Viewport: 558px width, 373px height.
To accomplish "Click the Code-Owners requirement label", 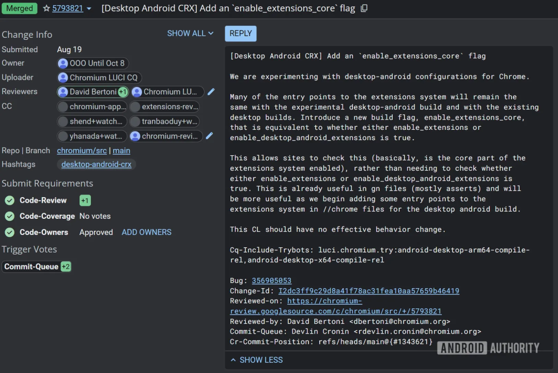I will coord(44,232).
